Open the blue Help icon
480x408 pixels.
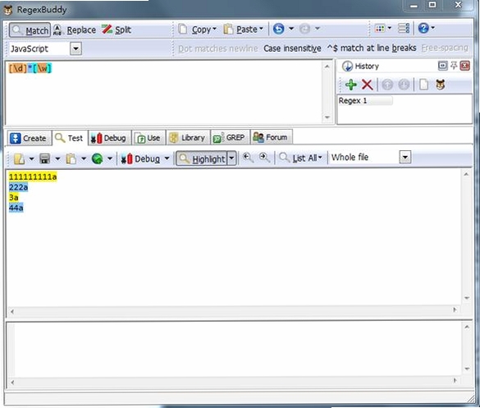[423, 29]
